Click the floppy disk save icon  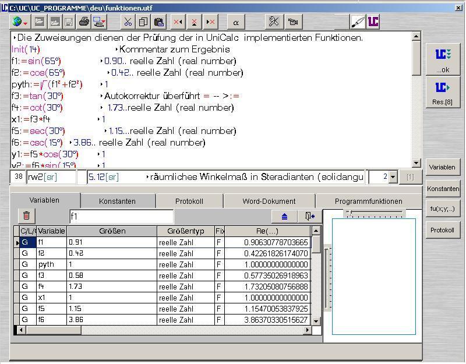[69, 22]
